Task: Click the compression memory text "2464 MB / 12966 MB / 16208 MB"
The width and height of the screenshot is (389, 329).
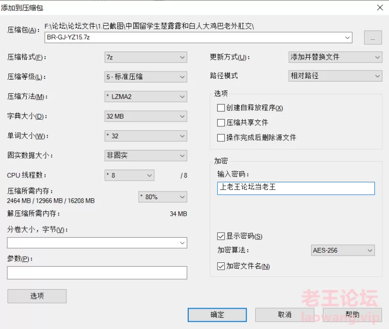Action: [x=51, y=201]
